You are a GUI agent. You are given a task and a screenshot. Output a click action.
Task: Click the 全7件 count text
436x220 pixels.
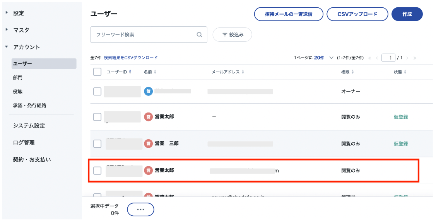(x=96, y=58)
